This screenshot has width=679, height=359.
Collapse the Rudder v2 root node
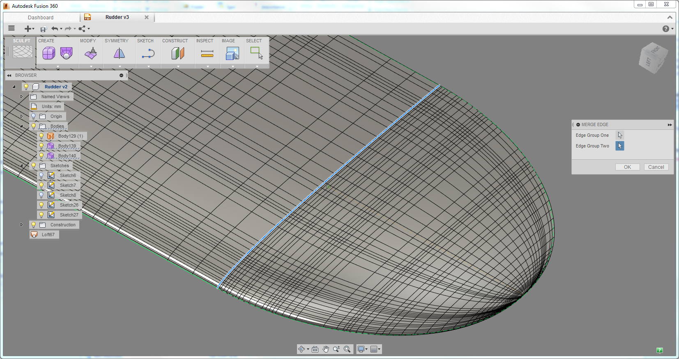coord(14,87)
